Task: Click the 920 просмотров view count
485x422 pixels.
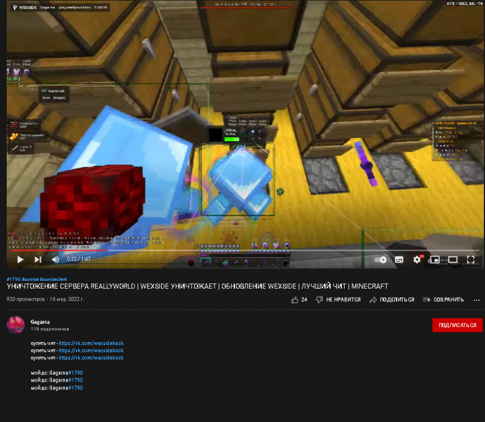Action: pyautogui.click(x=26, y=299)
